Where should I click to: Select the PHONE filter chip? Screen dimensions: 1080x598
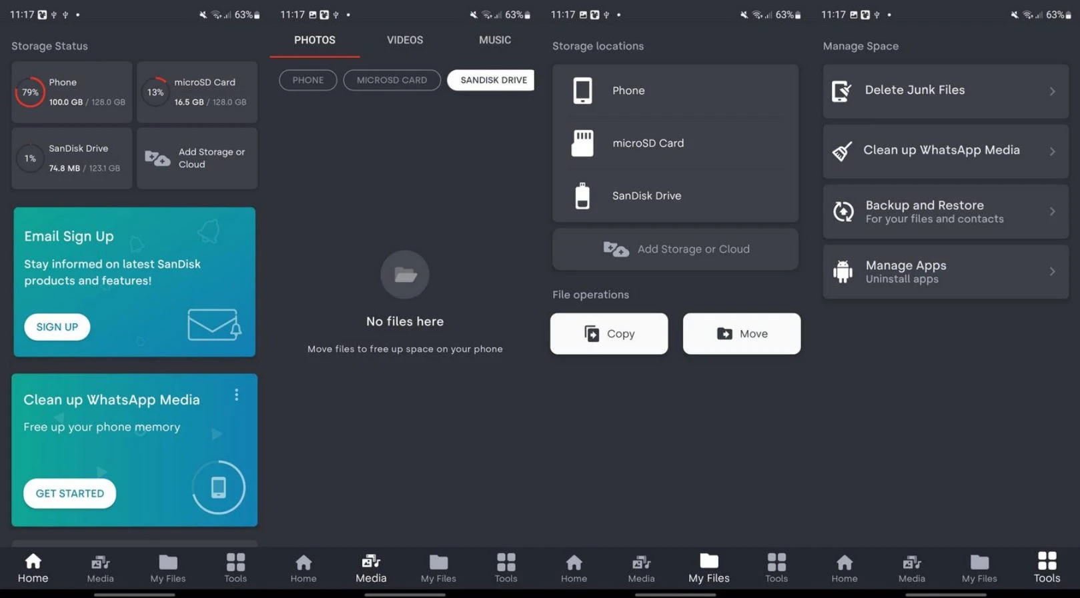coord(308,80)
